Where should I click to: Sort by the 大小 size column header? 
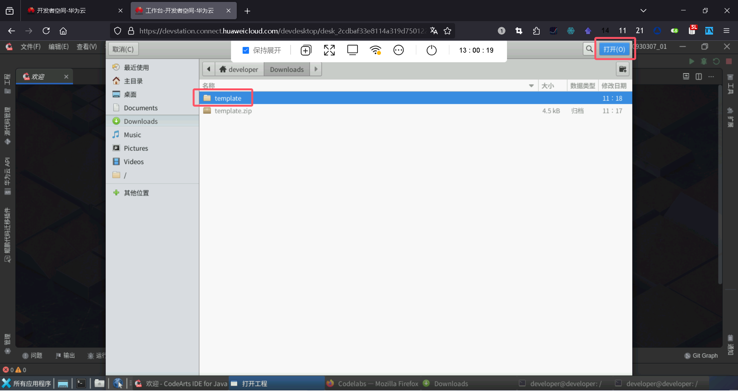[x=552, y=86]
